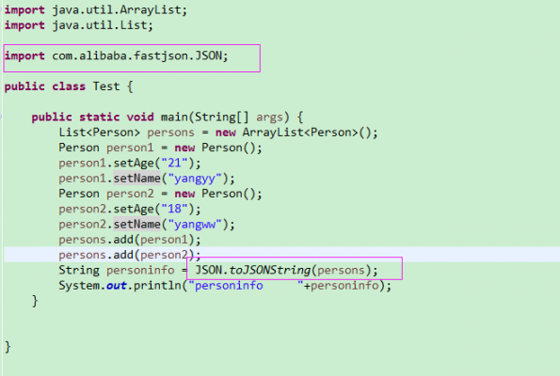
Task: Click the 'person1.setAge("21");' statement
Action: [130, 163]
